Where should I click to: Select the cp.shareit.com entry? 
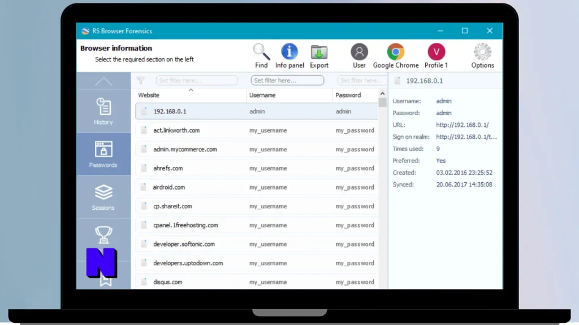[257, 207]
